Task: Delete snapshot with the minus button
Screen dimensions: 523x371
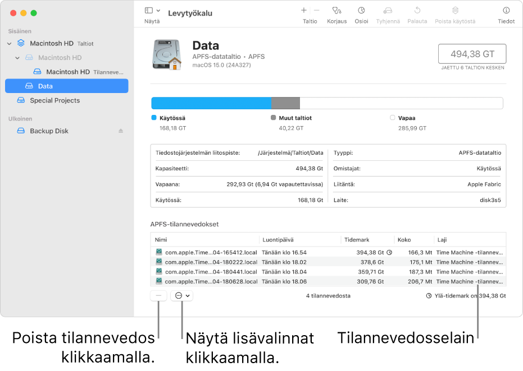Action: click(158, 296)
